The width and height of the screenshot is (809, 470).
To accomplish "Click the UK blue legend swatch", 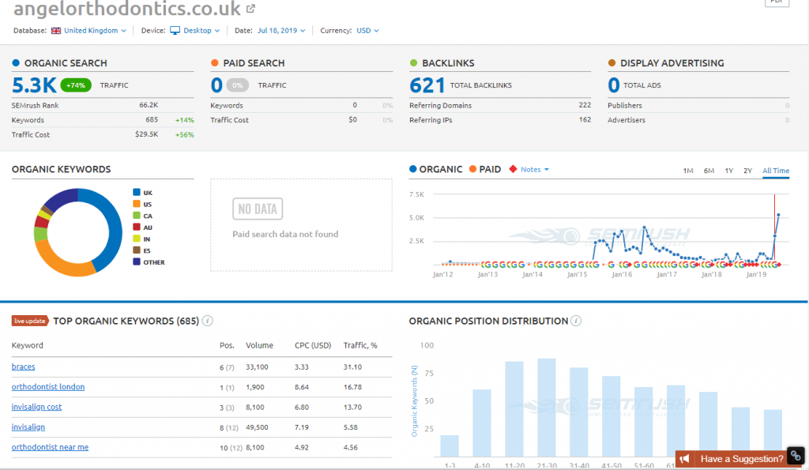I will 137,193.
